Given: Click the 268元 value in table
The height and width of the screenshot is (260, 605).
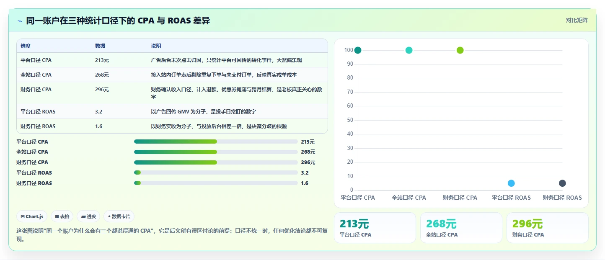Looking at the screenshot, I should (x=102, y=75).
